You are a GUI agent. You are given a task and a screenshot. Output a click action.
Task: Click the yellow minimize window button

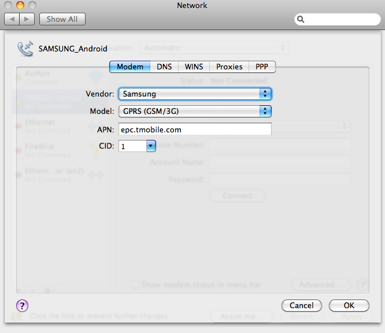[20, 5]
